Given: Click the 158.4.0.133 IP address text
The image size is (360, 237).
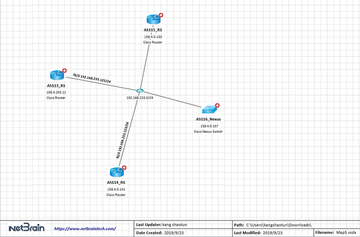Looking at the screenshot, I should pyautogui.click(x=153, y=37).
